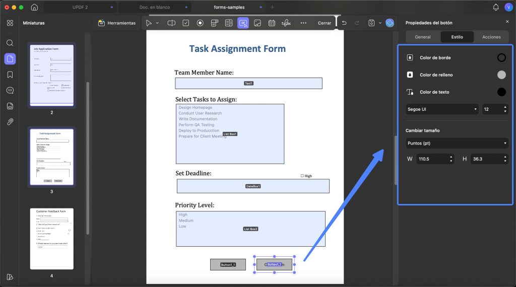Switch to the Acciones tab

[x=491, y=37]
